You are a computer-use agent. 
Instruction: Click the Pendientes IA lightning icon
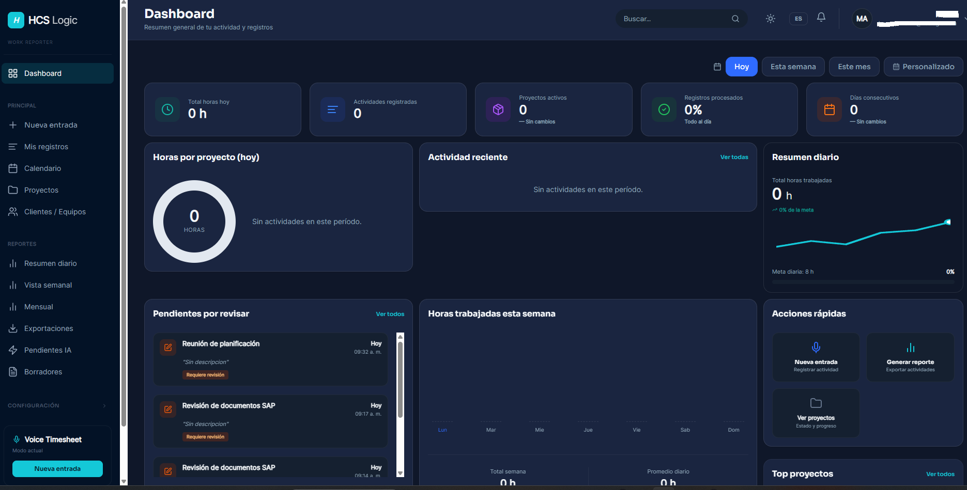(13, 350)
